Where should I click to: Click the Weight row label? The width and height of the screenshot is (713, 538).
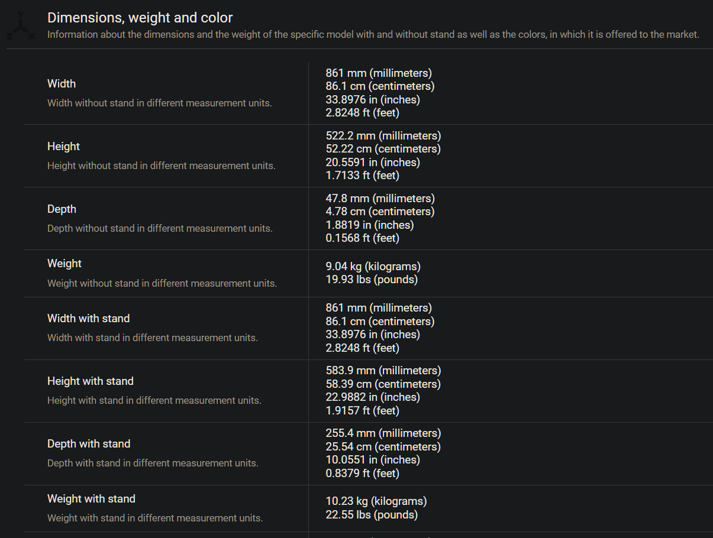(64, 264)
